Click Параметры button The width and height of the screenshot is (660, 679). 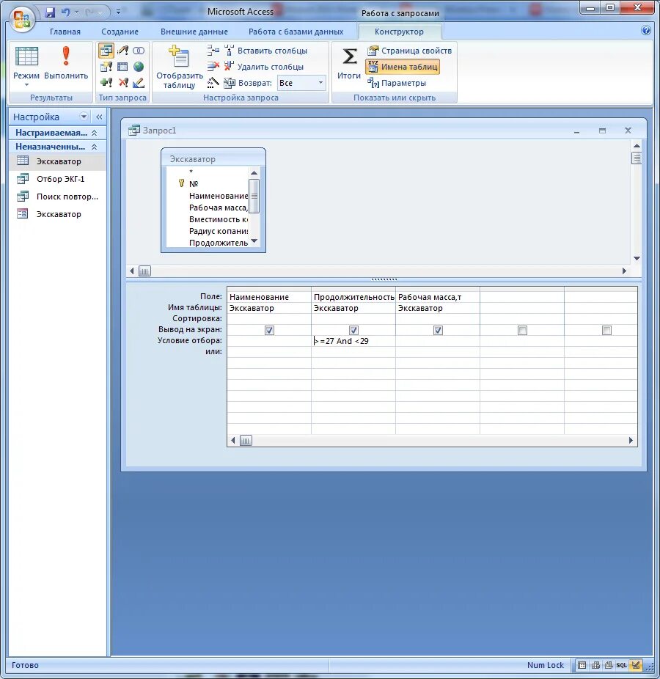pyautogui.click(x=397, y=83)
